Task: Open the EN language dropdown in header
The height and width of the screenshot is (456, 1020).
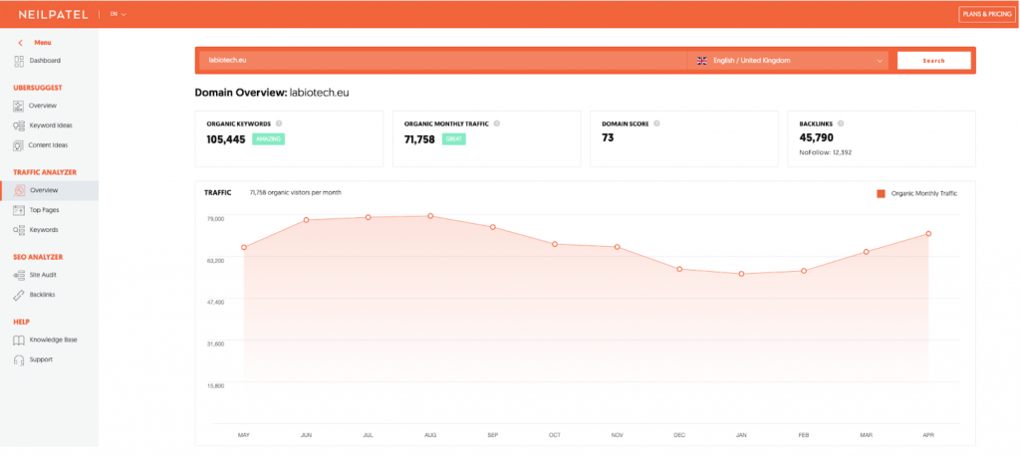Action: tap(118, 14)
